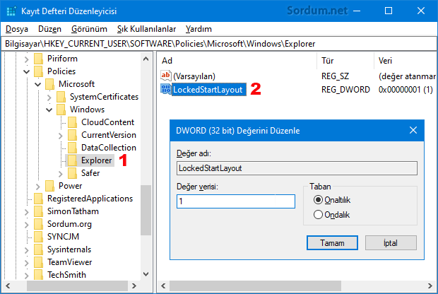438x294 pixels.
Task: Close the DWORD edit dialog
Action: click(x=413, y=130)
